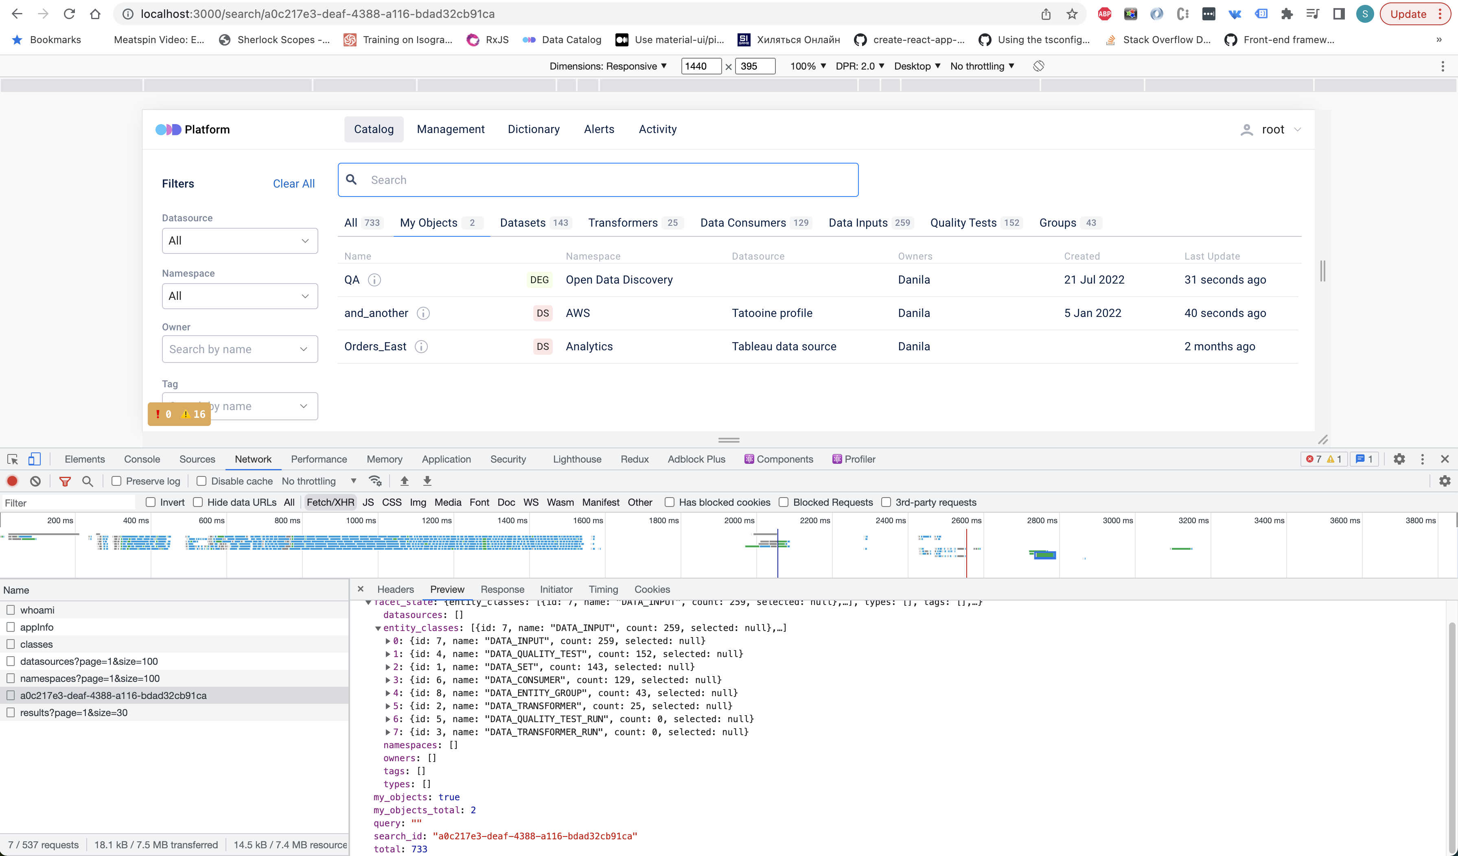
Task: Expand DATA_SET entity class entry
Action: (x=387, y=667)
